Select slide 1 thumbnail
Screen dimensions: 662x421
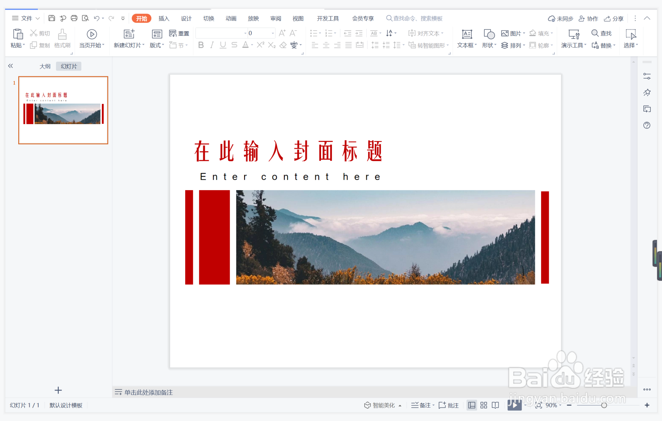pyautogui.click(x=63, y=110)
